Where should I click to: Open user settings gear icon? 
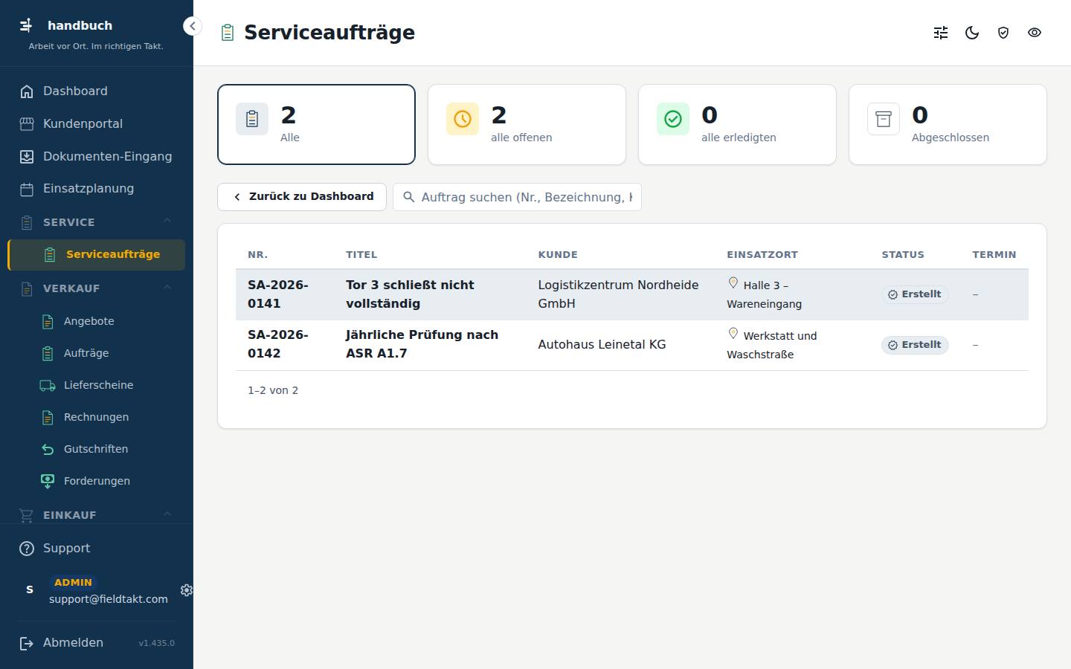tap(187, 590)
